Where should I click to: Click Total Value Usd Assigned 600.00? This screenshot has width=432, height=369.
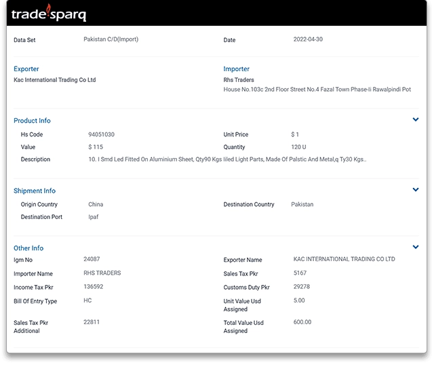(x=302, y=322)
